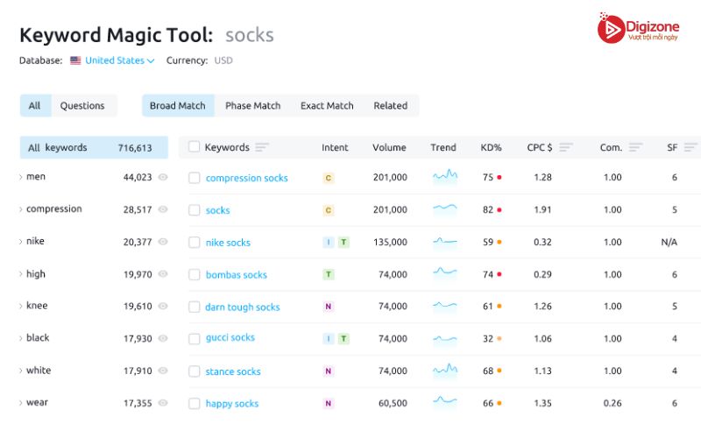Viewport: 701px width, 438px height.
Task: Switch to the Phase Match tab
Action: click(252, 105)
